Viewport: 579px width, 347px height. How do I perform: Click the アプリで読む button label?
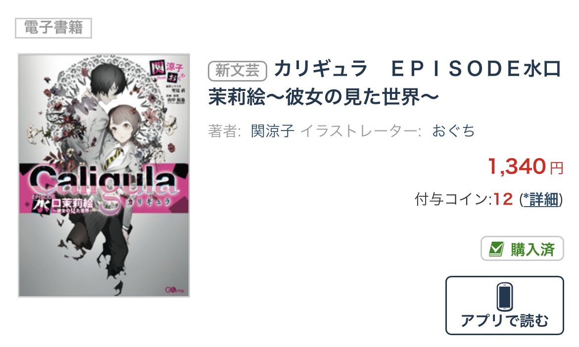pyautogui.click(x=505, y=320)
